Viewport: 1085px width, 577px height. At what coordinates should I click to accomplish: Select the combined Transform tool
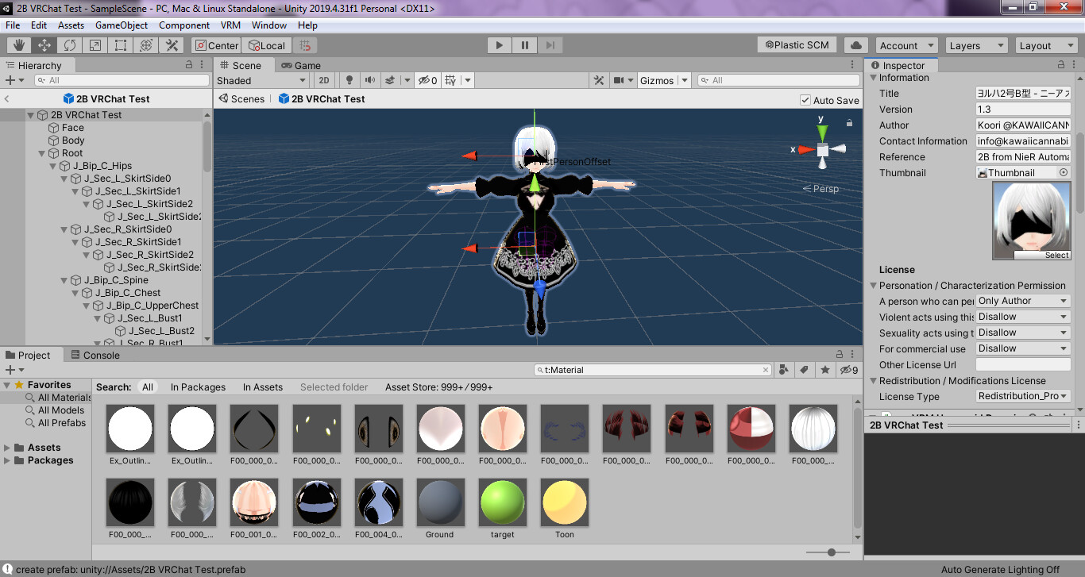click(x=146, y=45)
